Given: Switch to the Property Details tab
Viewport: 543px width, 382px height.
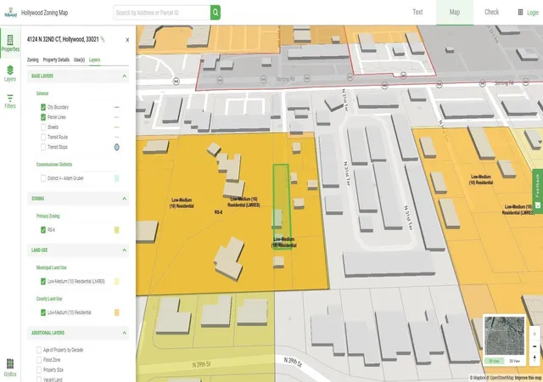Looking at the screenshot, I should 56,60.
